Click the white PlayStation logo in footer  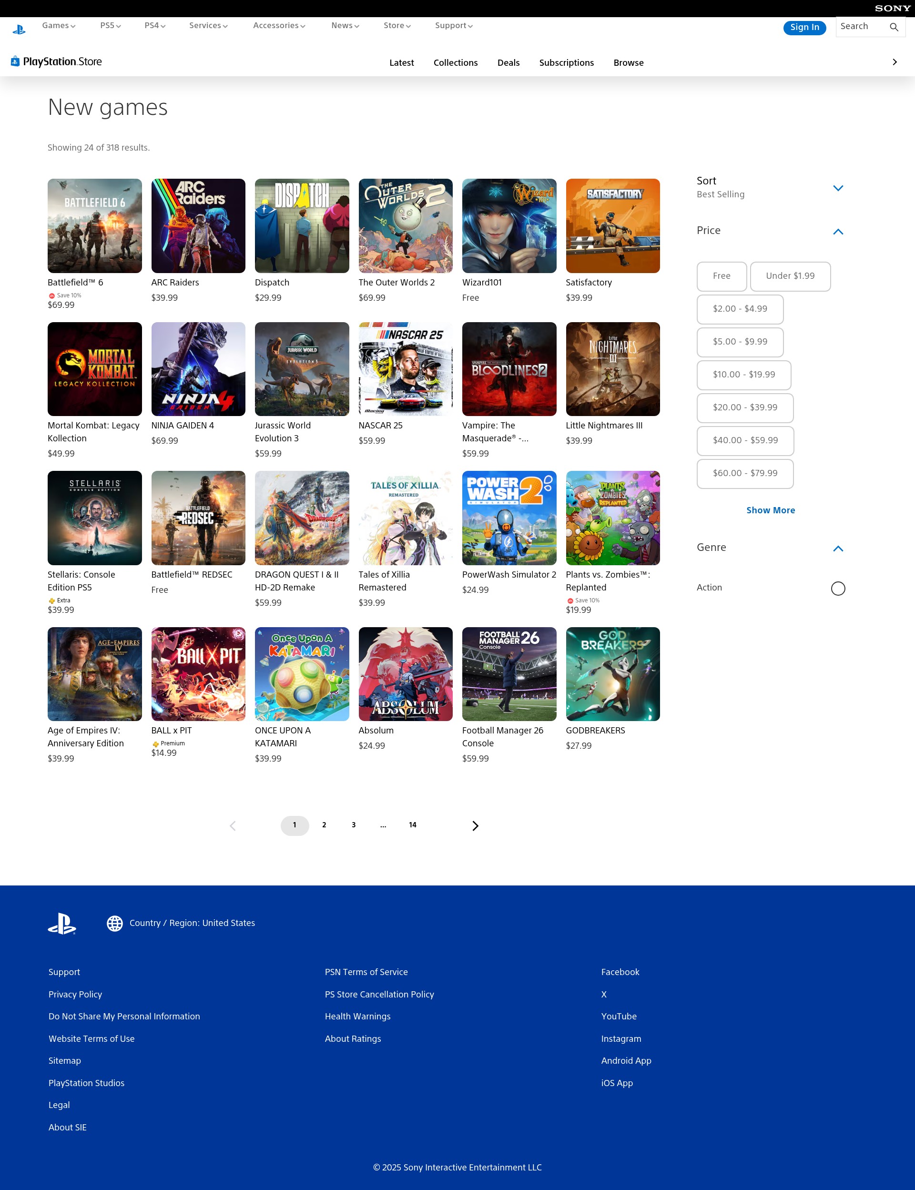pos(61,923)
